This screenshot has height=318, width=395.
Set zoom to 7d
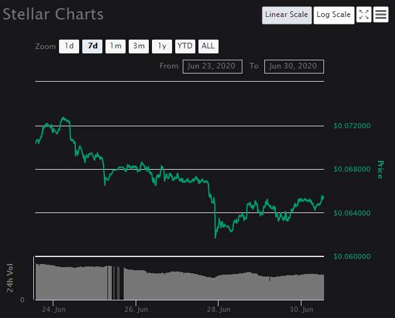click(92, 47)
